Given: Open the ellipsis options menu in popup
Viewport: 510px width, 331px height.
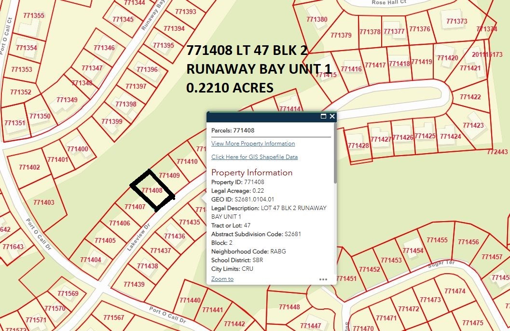Looking at the screenshot, I should (x=322, y=279).
